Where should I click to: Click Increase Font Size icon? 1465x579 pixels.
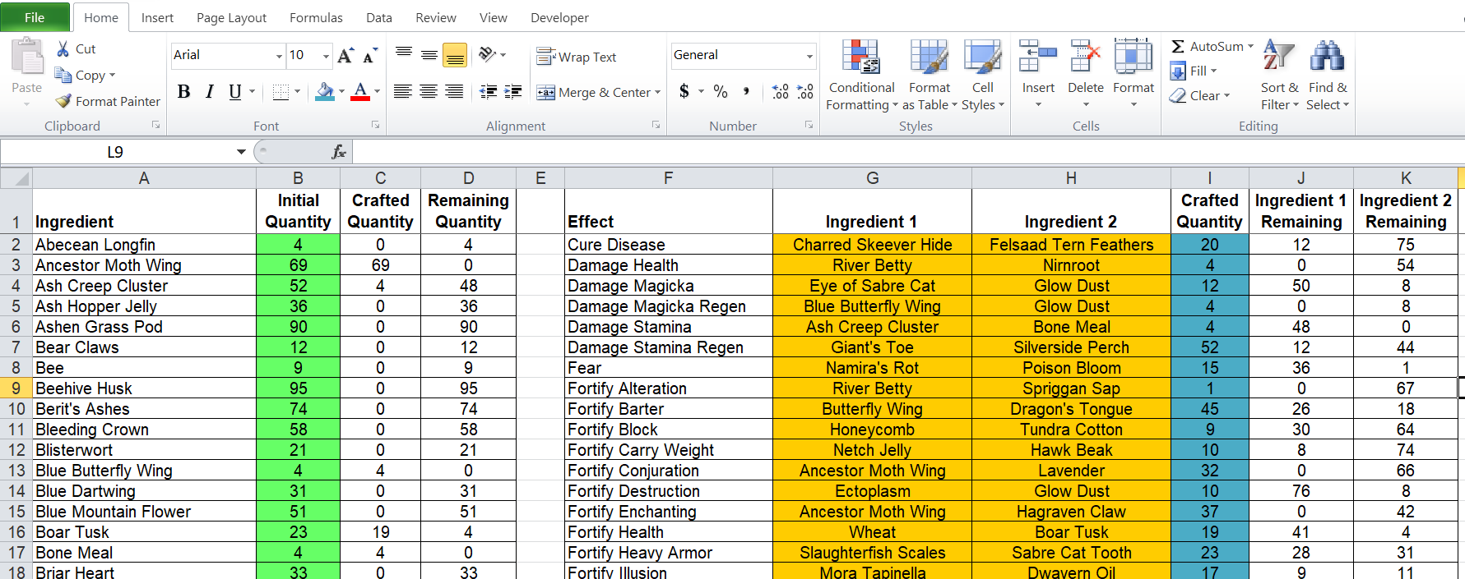tap(345, 56)
